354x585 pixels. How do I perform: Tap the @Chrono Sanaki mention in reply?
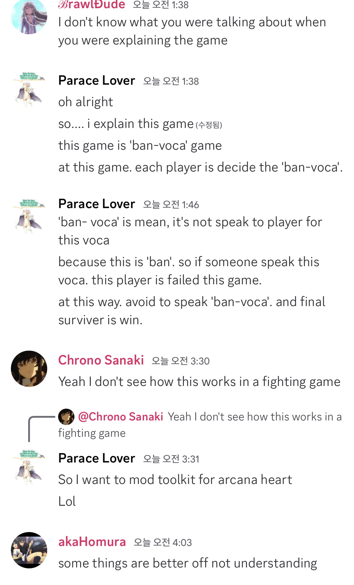point(121,417)
